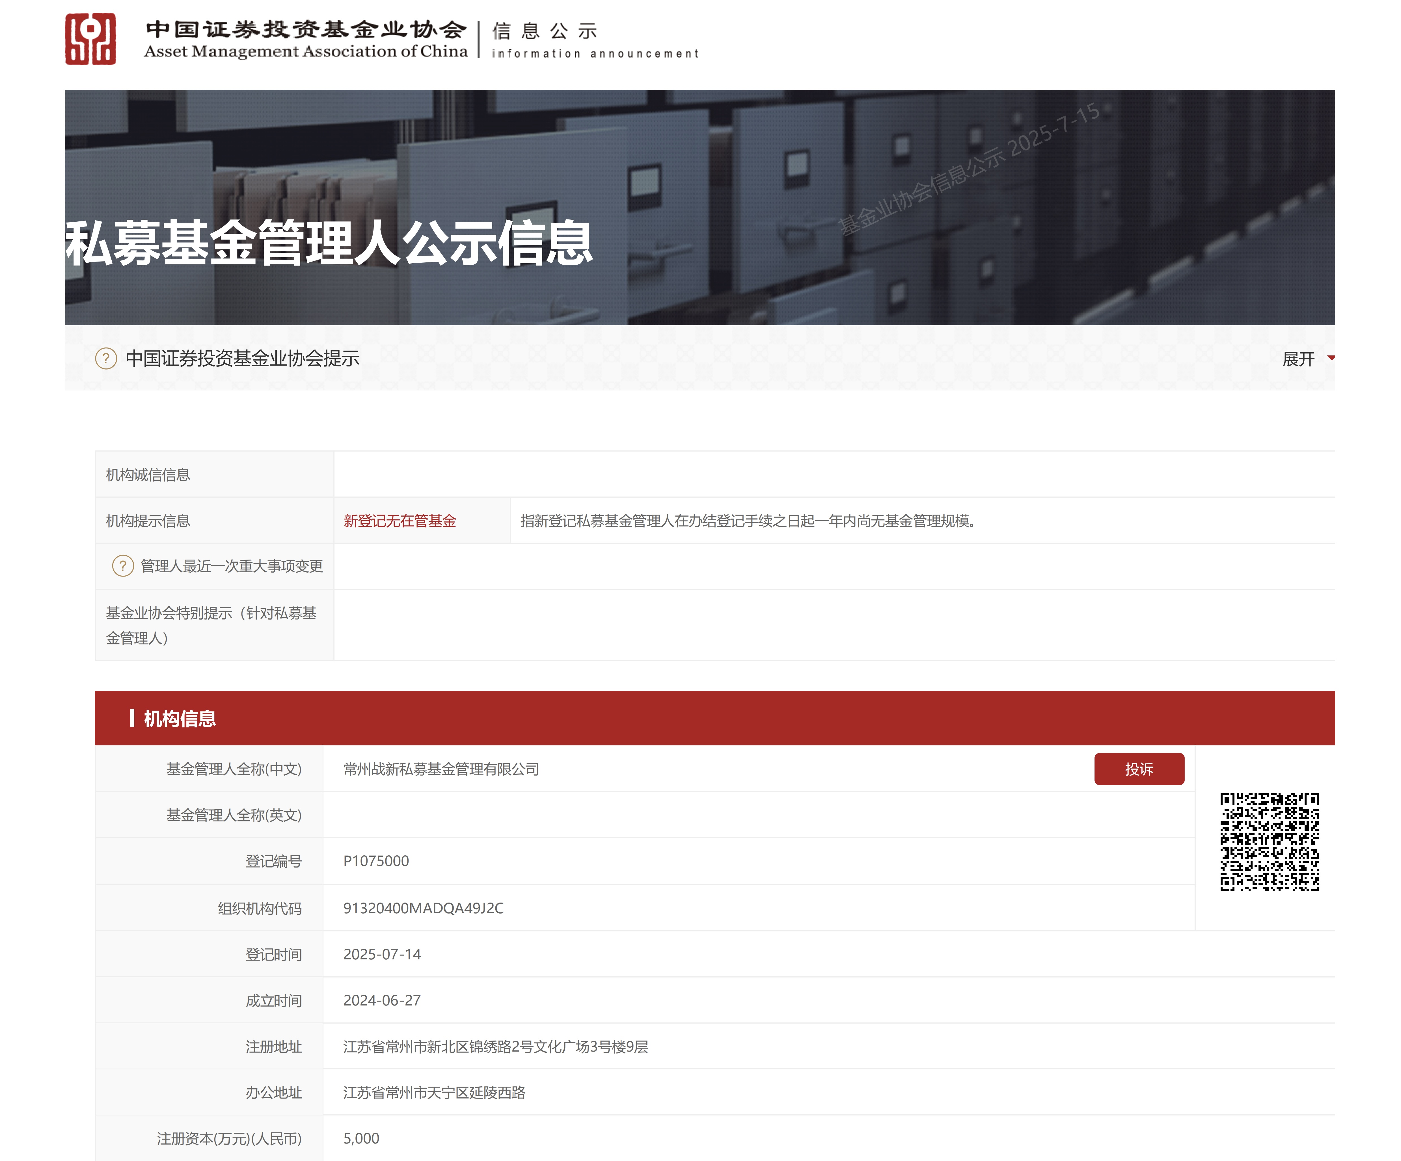The image size is (1401, 1161).
Task: Click the registered capital value 5,000
Action: point(361,1138)
